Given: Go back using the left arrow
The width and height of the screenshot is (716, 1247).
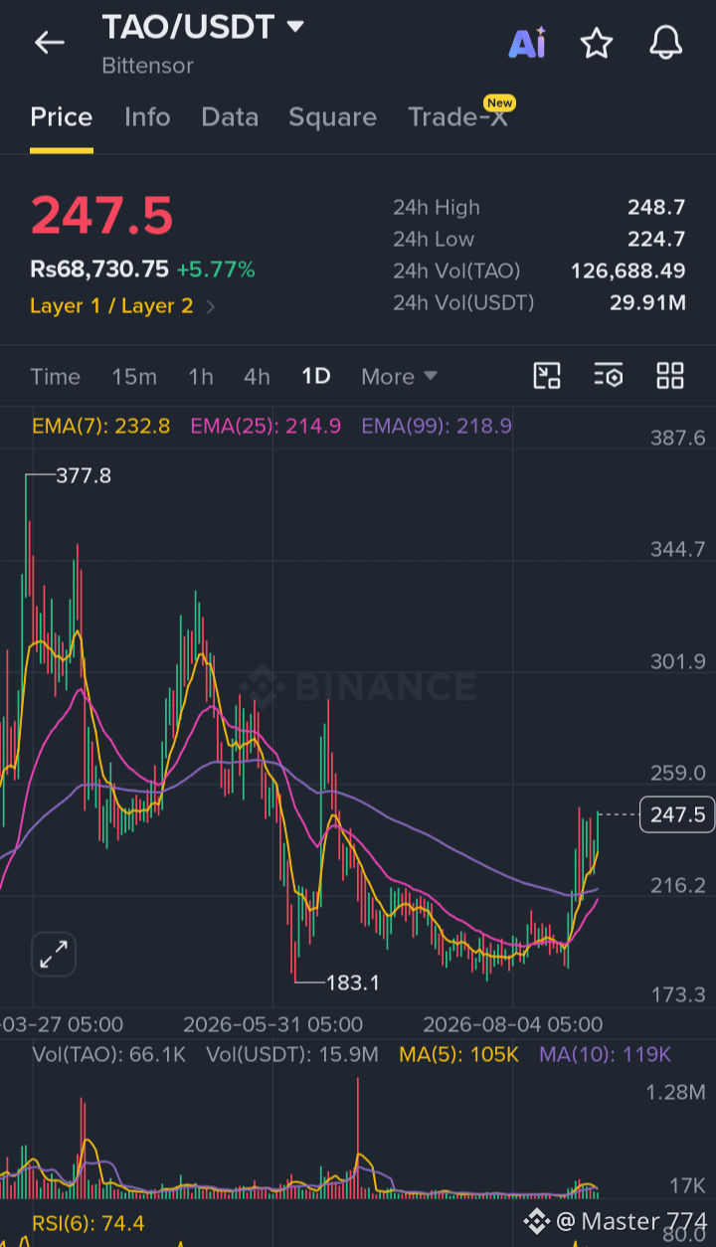Looking at the screenshot, I should (x=49, y=42).
